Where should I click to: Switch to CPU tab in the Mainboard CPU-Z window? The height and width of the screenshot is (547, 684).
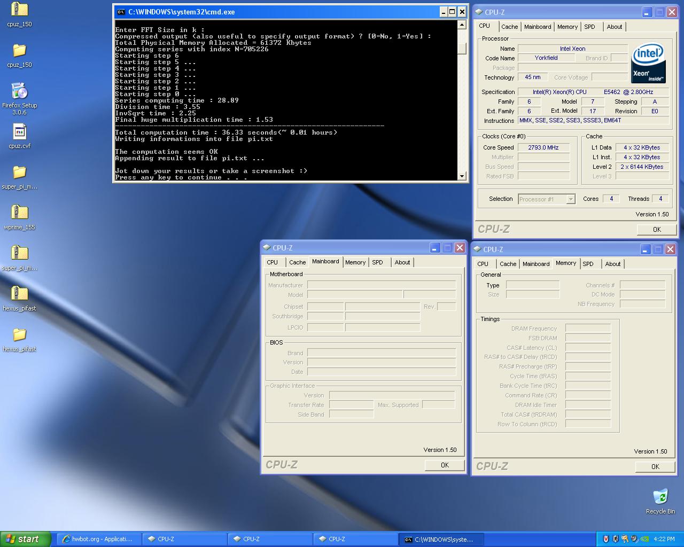273,262
